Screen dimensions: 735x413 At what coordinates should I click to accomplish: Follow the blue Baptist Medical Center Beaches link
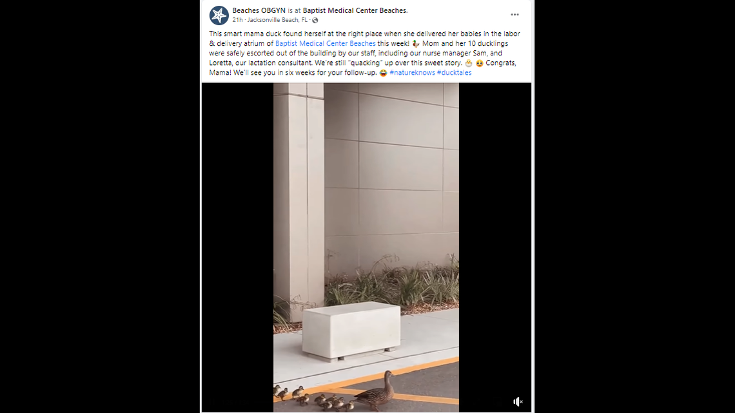(x=326, y=44)
